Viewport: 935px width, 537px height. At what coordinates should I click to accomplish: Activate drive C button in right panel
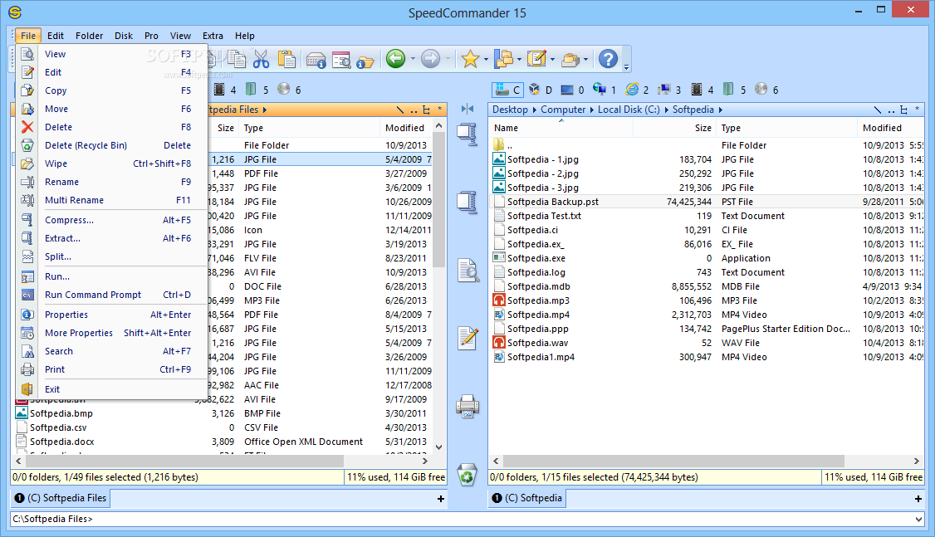pyautogui.click(x=507, y=90)
